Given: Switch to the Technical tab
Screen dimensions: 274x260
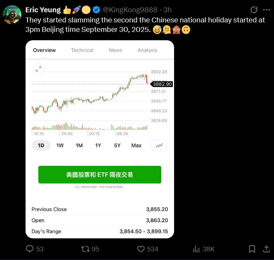Looking at the screenshot, I should pyautogui.click(x=82, y=50).
